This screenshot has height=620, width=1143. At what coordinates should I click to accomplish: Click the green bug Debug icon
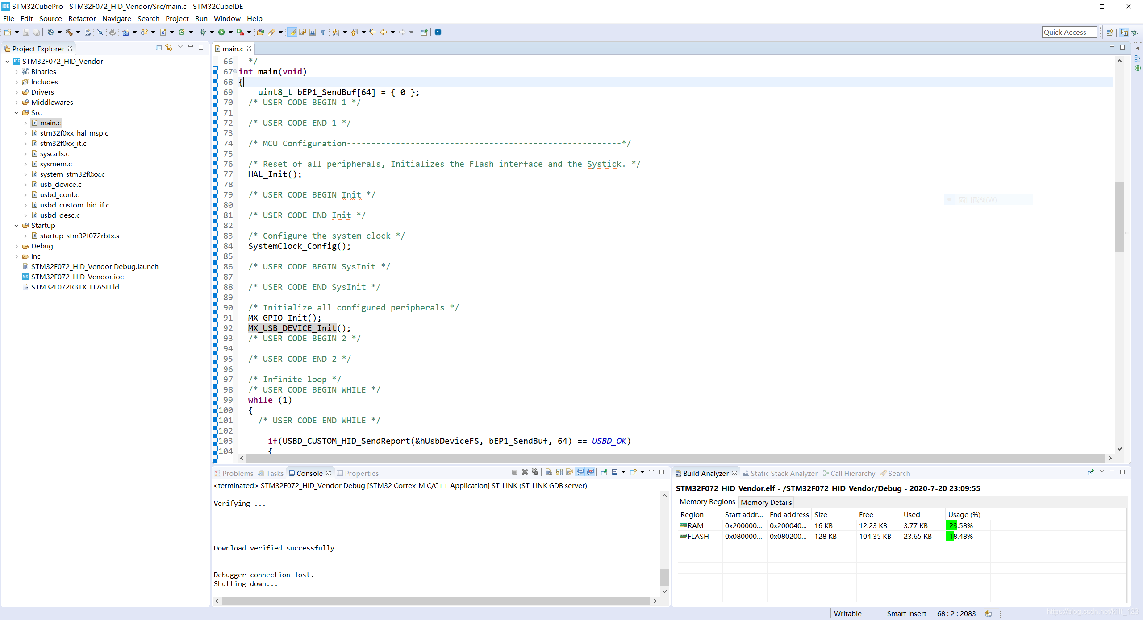pyautogui.click(x=203, y=32)
